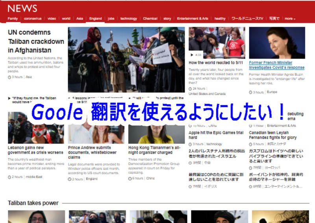This screenshot has height=223, width=315.
Task: Select the coronavirus navigation tab
Action: tap(33, 19)
